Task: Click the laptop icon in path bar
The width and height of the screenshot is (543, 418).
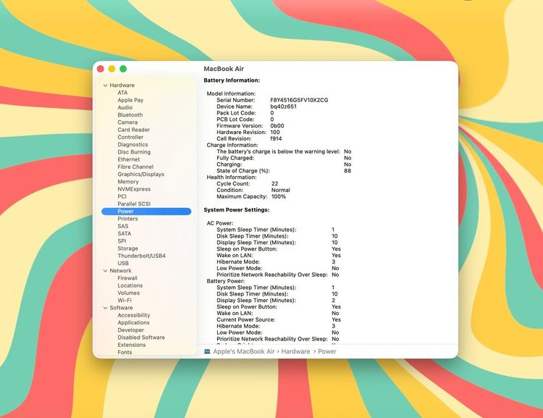Action: 207,351
